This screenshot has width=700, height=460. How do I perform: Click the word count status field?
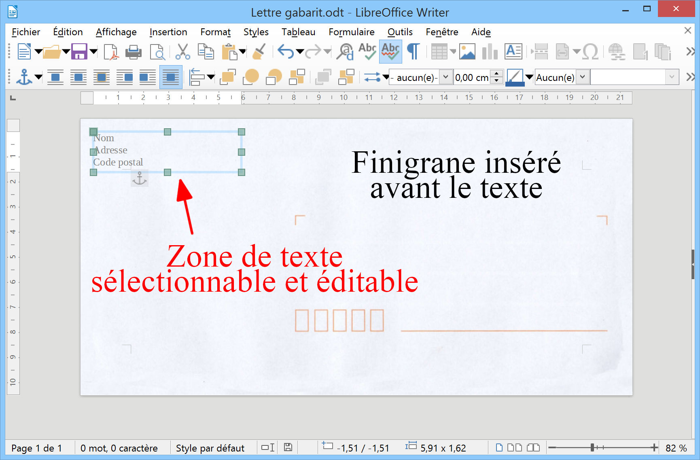[119, 448]
